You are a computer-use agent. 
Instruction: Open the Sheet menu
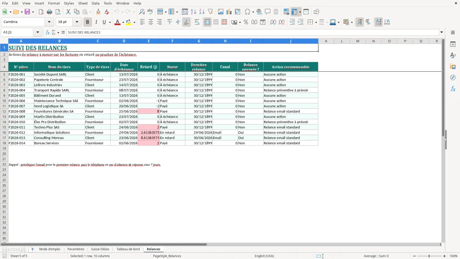(x=83, y=3)
